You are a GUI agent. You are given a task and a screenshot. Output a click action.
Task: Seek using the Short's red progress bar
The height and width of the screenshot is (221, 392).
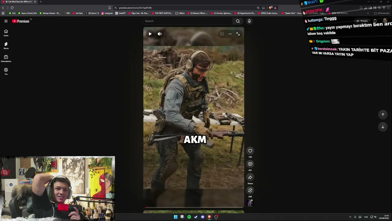(x=194, y=207)
